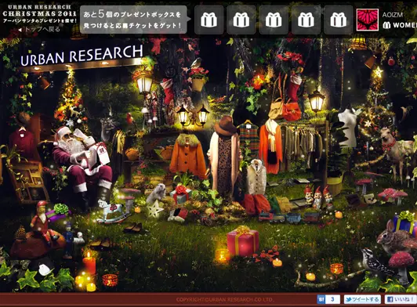Viewport: 417px width, 307px height.
Task: Click the twin wall lanterns
Action: 193,116
